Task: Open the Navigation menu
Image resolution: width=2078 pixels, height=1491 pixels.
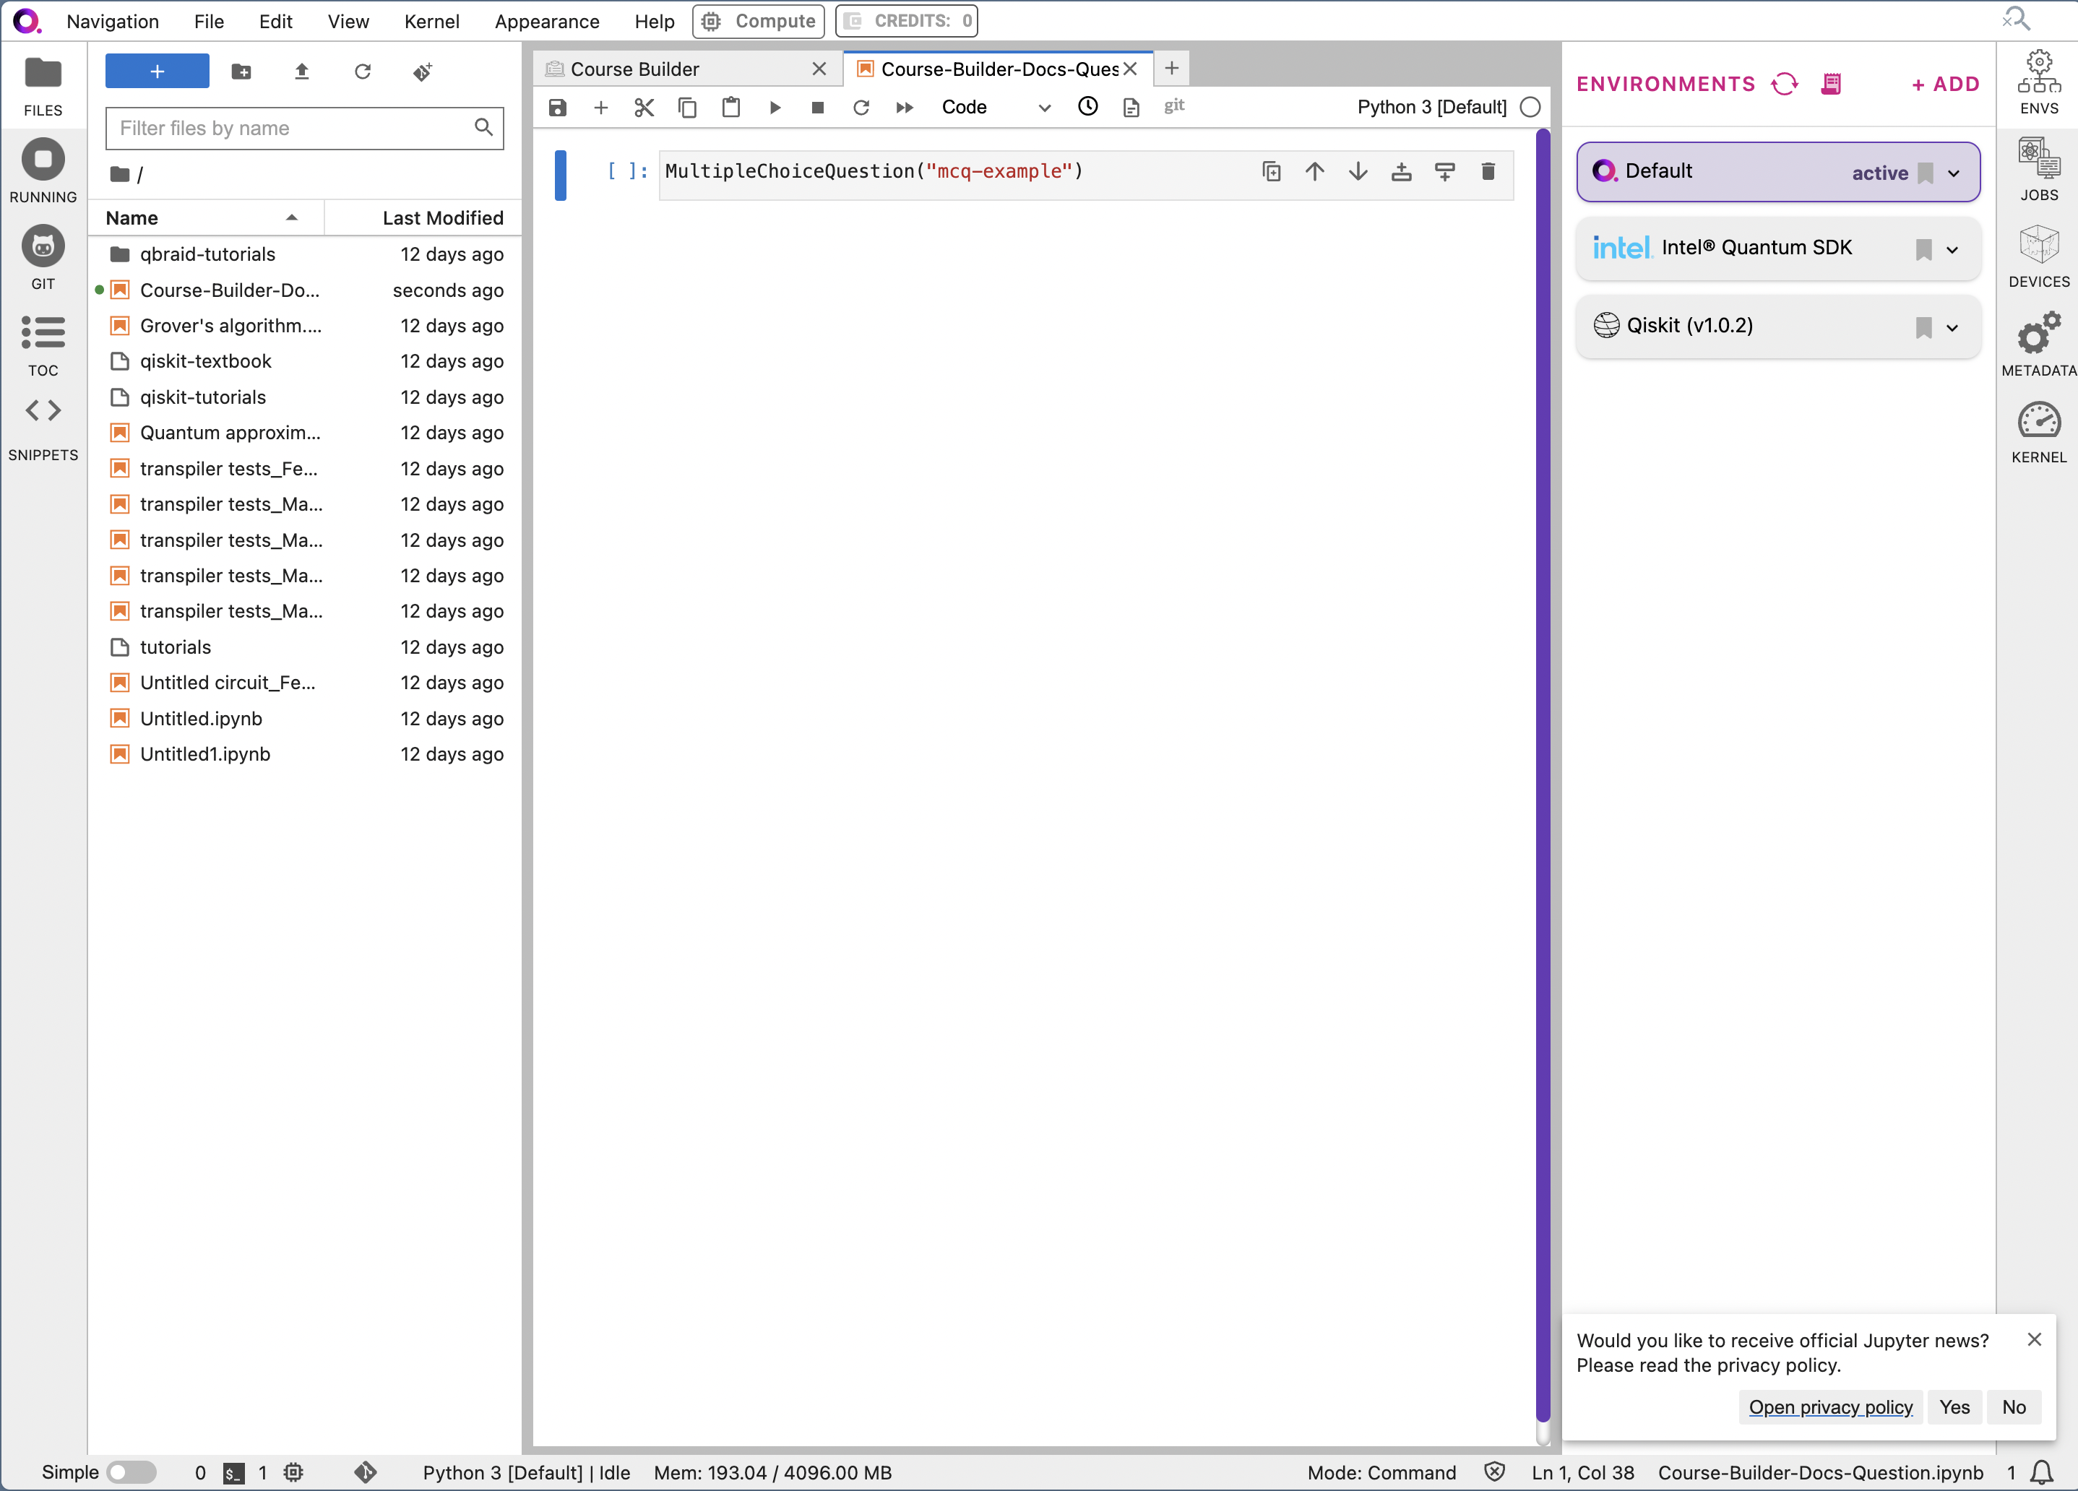Action: (x=113, y=21)
